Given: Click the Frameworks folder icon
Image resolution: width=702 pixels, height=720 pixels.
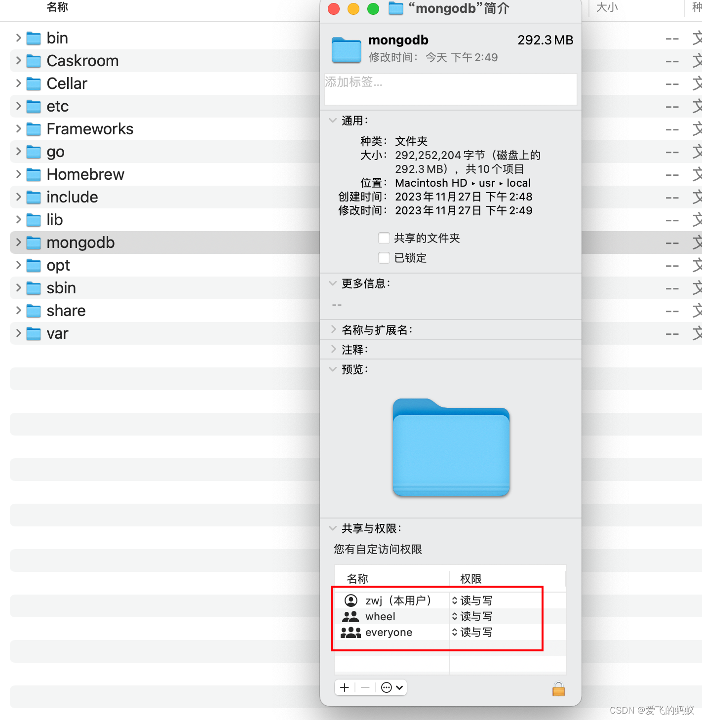Looking at the screenshot, I should (x=34, y=129).
